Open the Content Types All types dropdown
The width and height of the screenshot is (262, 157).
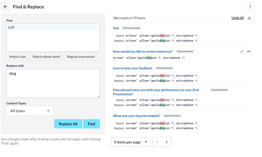pos(30,111)
